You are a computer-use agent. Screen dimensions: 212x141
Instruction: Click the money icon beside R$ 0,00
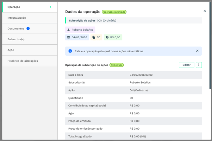tap(107, 37)
